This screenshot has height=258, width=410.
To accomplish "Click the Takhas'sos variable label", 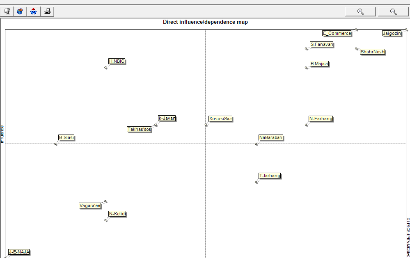I will [x=139, y=129].
